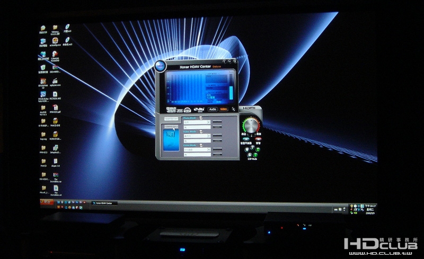Click the HDMI label on the side panel
Image resolution: width=424 pixels, height=259 pixels.
click(x=249, y=108)
